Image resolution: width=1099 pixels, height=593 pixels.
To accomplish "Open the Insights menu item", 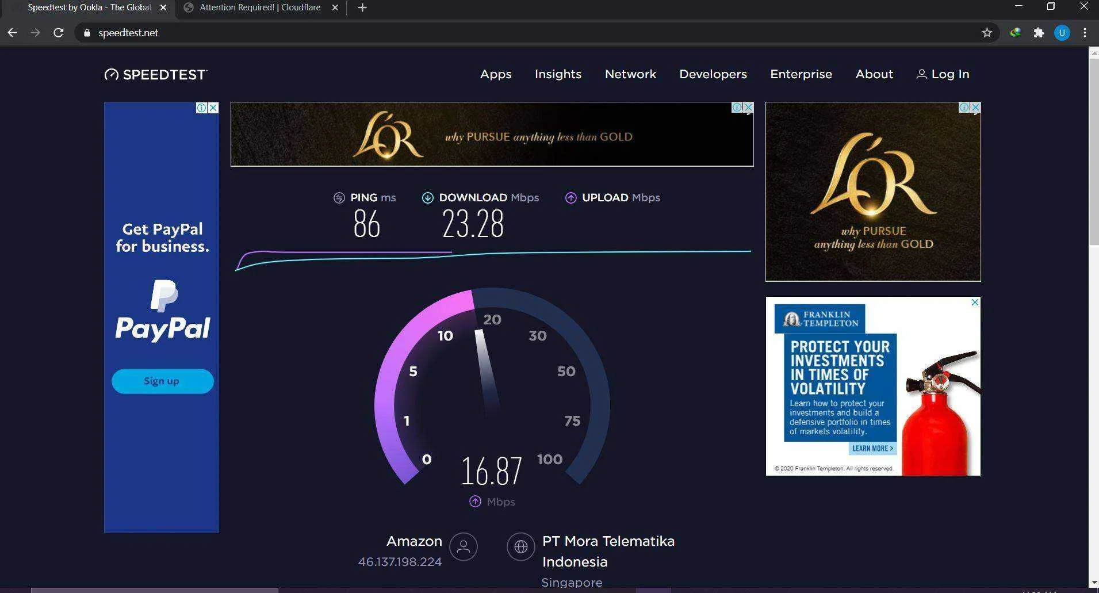I will (558, 74).
